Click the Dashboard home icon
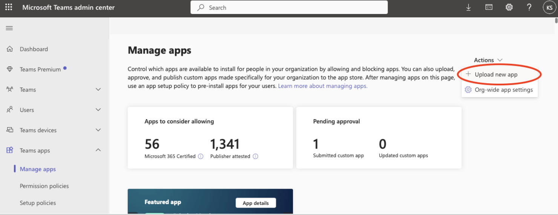 [10, 49]
